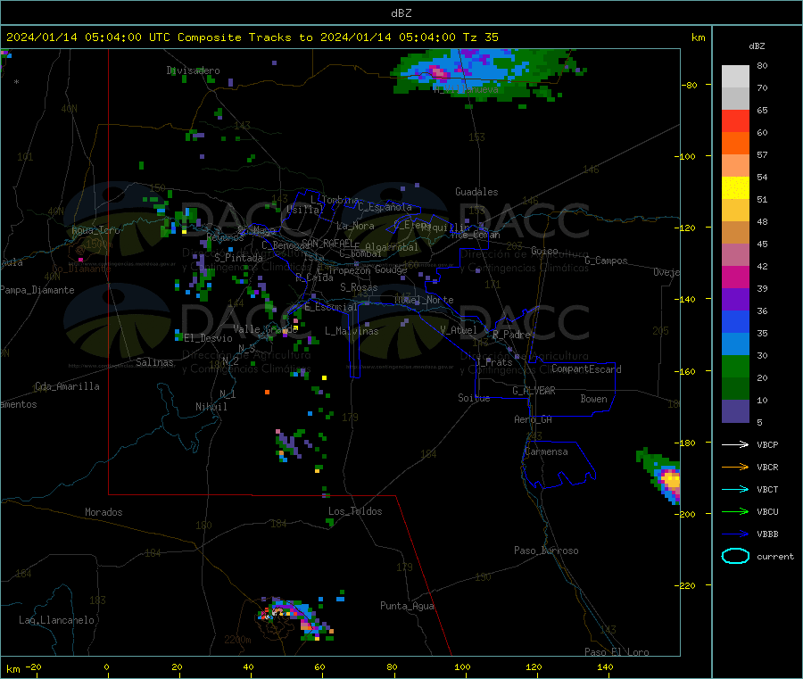Click the 'Pampa_Diamante' map label
This screenshot has height=679, width=803.
click(37, 290)
